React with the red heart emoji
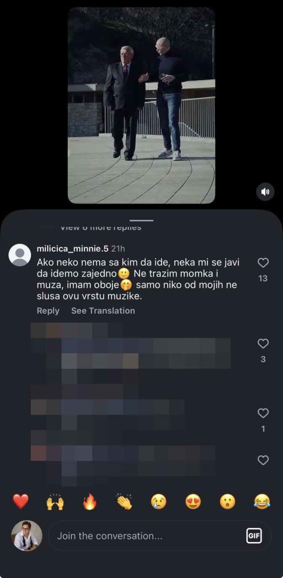 pyautogui.click(x=20, y=502)
